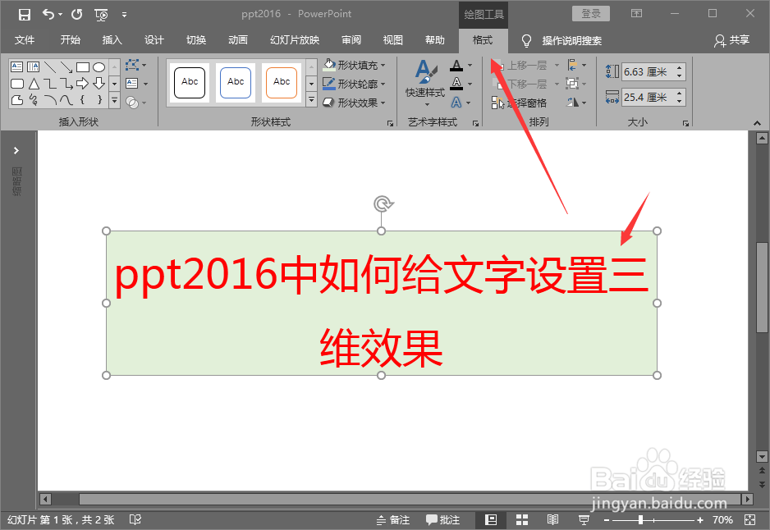
Task: Open the draw text box dropdown
Action: click(x=136, y=84)
